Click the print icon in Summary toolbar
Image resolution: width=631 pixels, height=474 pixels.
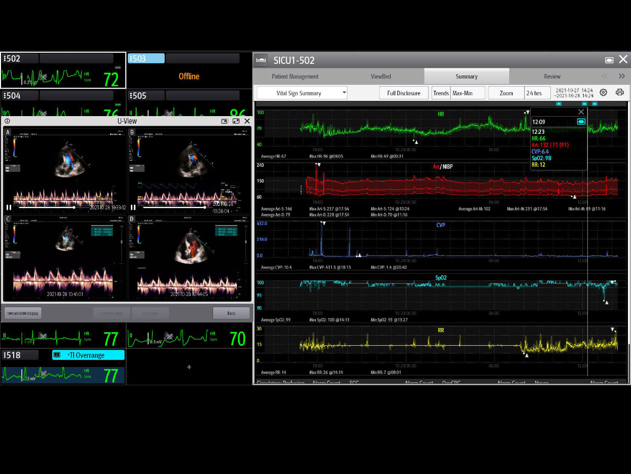click(x=619, y=93)
